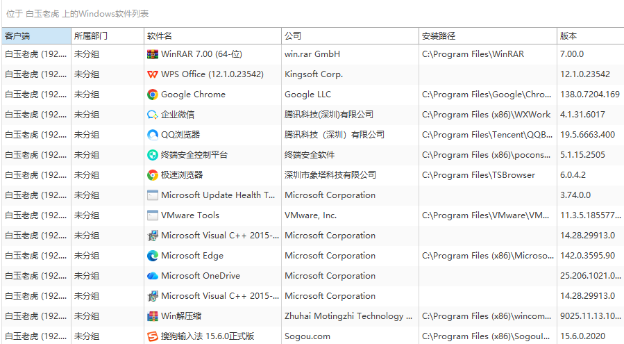Image resolution: width=624 pixels, height=344 pixels.
Task: Click the WinRAR 7.00 app icon
Action: coord(153,54)
